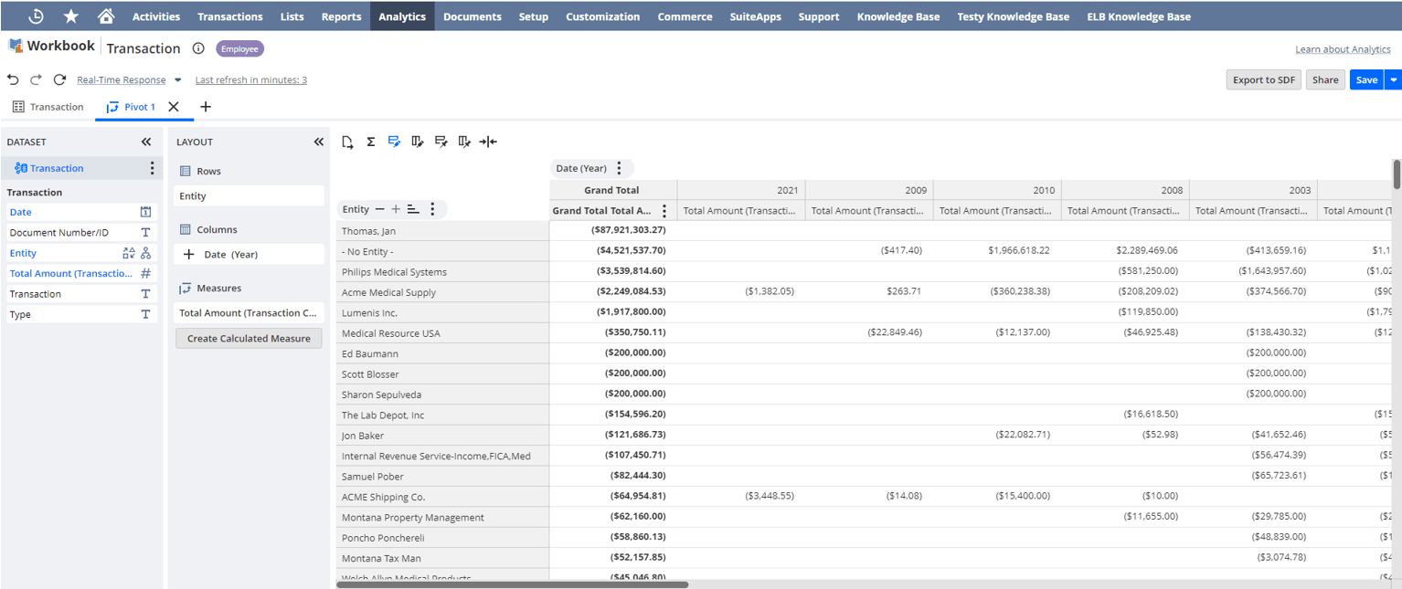
Task: Click the Philips Medical Systems row
Action: click(x=442, y=272)
